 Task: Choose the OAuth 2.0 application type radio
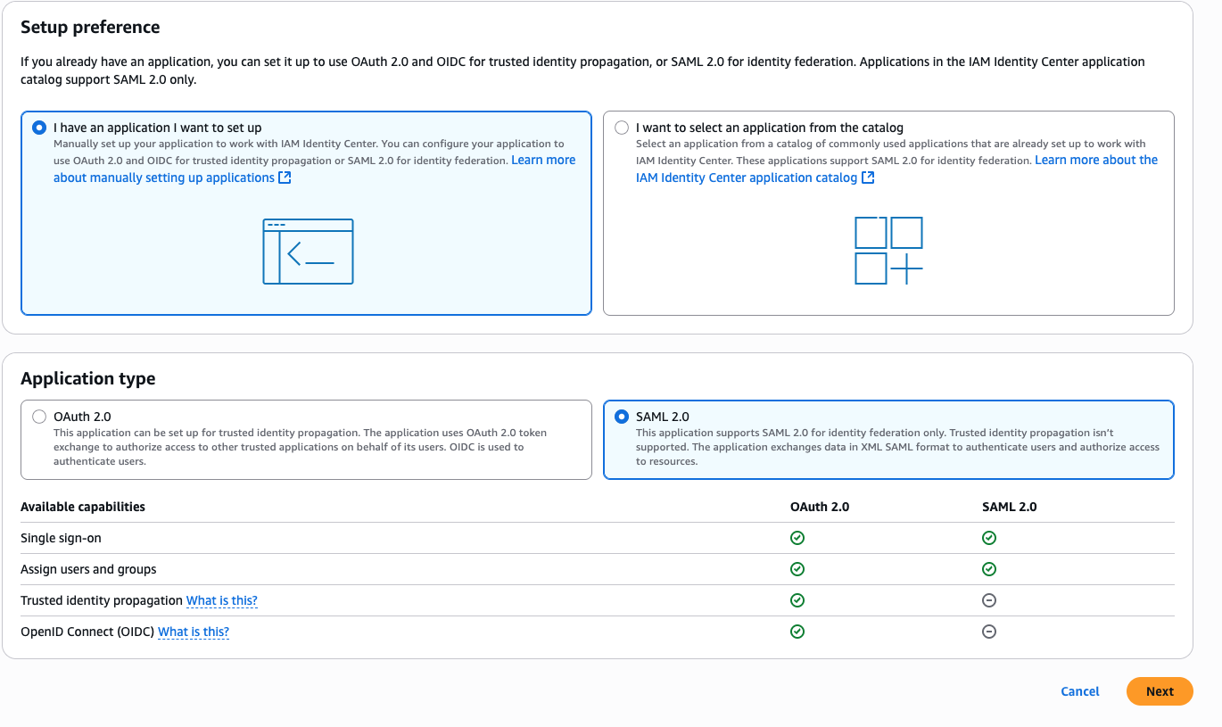tap(38, 417)
